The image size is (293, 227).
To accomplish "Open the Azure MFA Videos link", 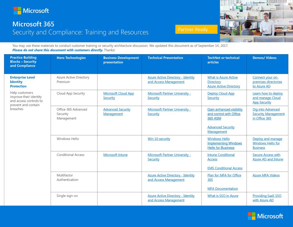I will (266, 175).
